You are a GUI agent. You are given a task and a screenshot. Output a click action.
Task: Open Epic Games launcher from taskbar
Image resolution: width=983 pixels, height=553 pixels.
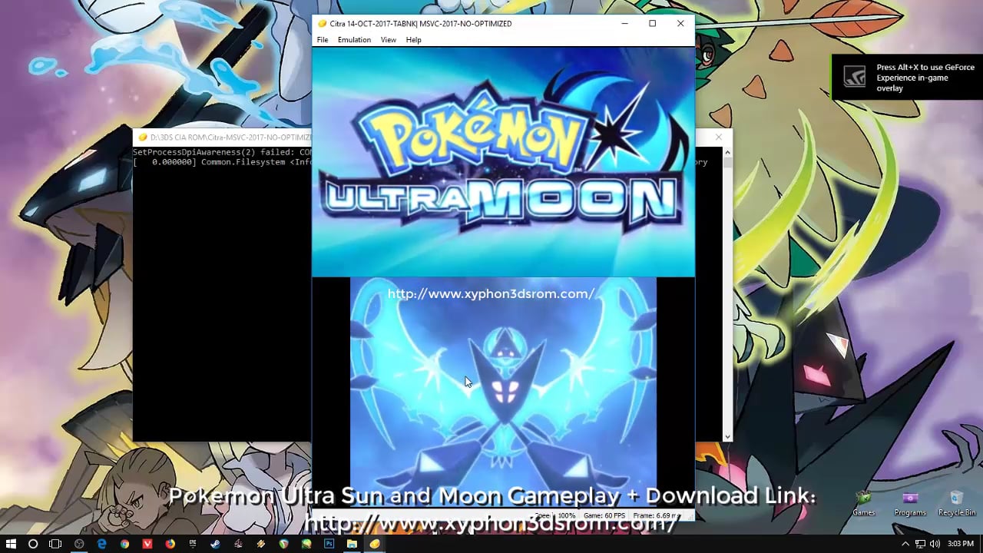pos(193,544)
